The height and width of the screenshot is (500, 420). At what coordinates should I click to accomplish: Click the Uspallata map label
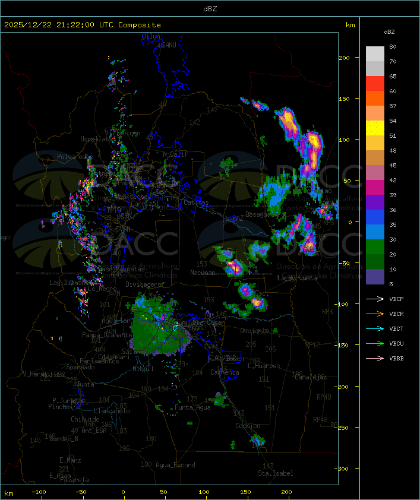(x=96, y=139)
